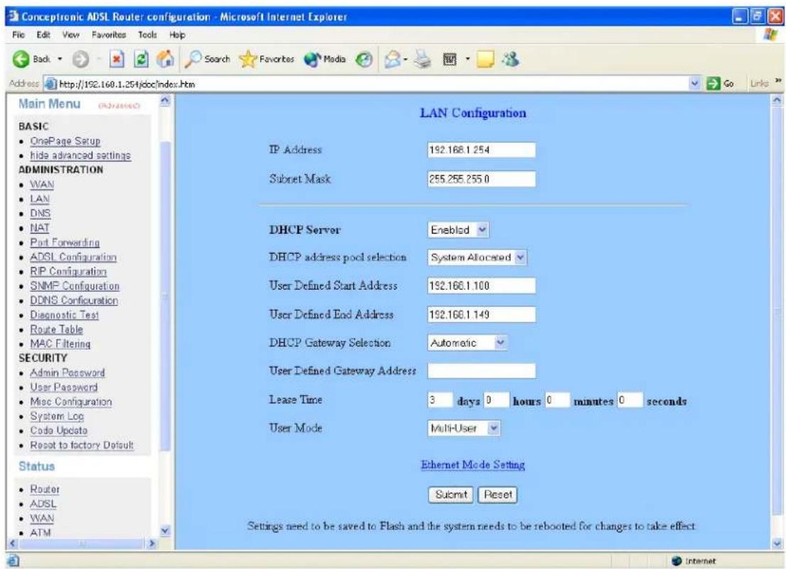This screenshot has width=786, height=569.
Task: Click the Subnet Mask input field
Action: (x=481, y=179)
